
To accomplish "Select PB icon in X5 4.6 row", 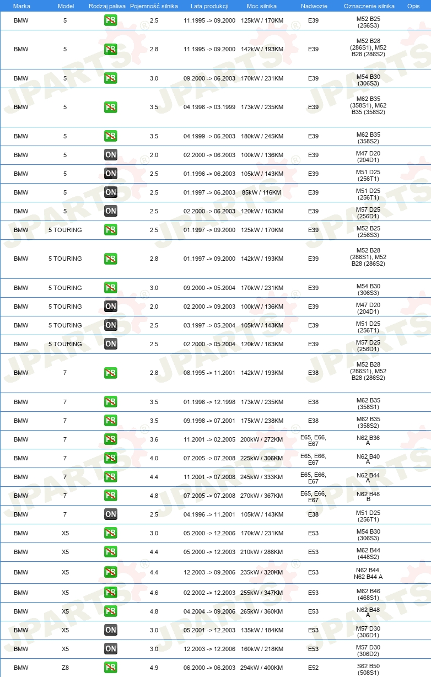I will [x=111, y=593].
